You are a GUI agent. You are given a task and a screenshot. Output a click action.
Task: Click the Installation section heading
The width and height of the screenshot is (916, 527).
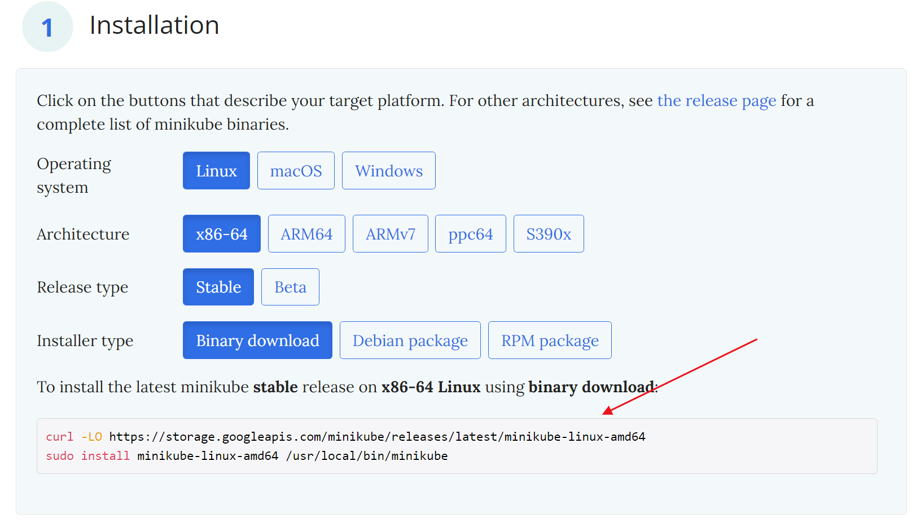pyautogui.click(x=154, y=25)
